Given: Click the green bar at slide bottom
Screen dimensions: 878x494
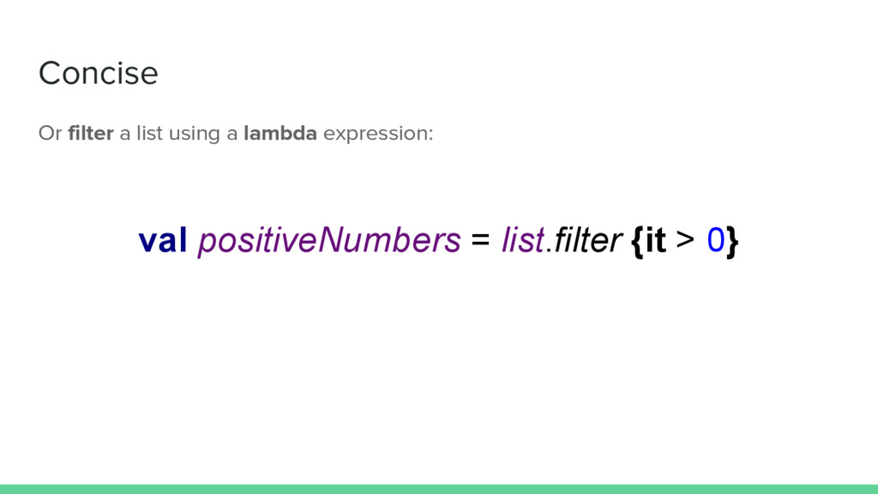Looking at the screenshot, I should click(x=439, y=489).
